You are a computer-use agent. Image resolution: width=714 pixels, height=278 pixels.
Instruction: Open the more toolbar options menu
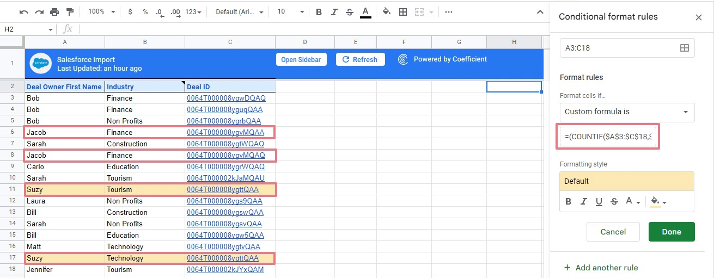448,12
